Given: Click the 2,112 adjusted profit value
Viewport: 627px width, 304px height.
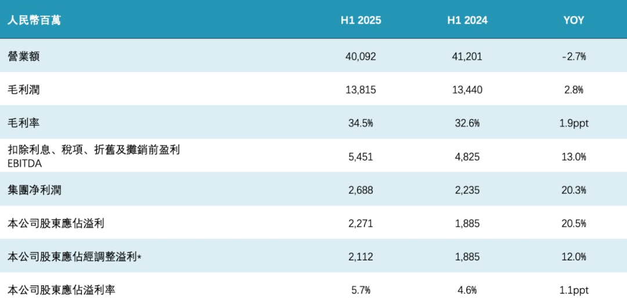Looking at the screenshot, I should pos(361,256).
